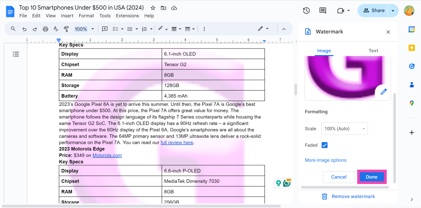The image size is (421, 208).
Task: Click the More image options link
Action: (326, 160)
